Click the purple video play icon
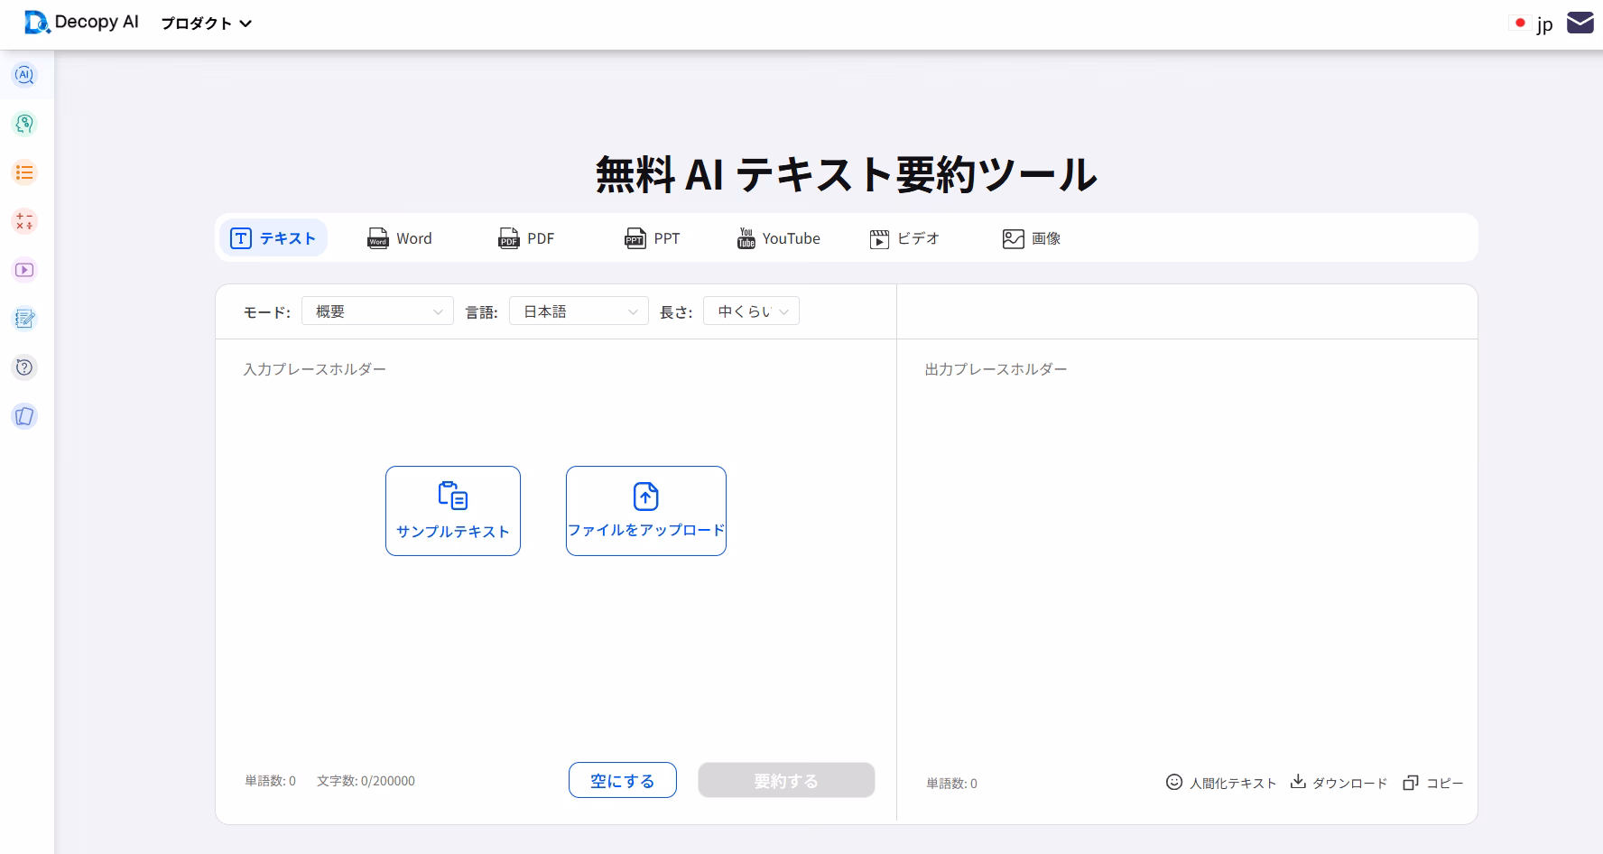This screenshot has width=1603, height=854. coord(24,270)
